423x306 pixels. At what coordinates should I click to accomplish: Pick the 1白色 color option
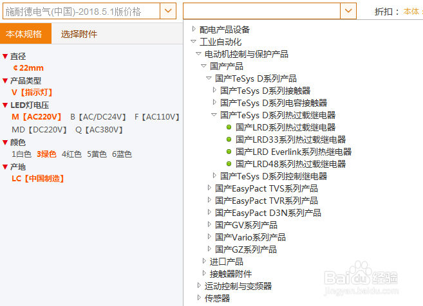pyautogui.click(x=21, y=154)
